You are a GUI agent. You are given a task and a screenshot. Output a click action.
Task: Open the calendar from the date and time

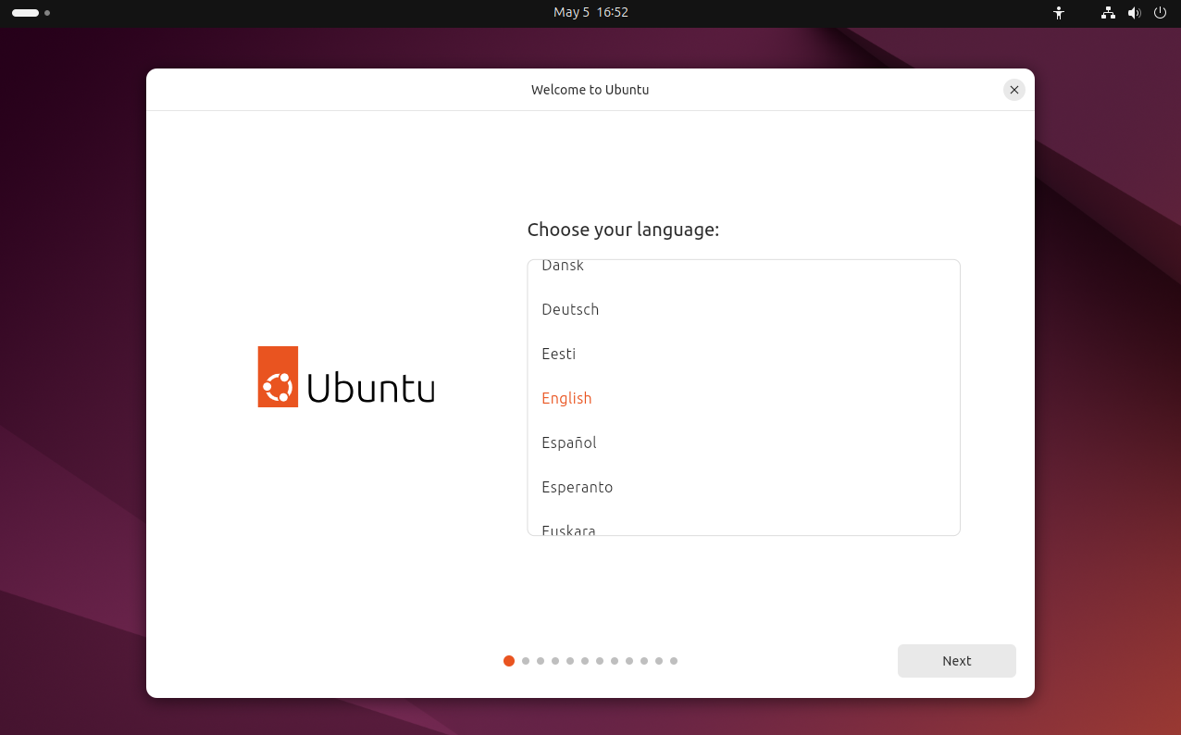click(590, 13)
